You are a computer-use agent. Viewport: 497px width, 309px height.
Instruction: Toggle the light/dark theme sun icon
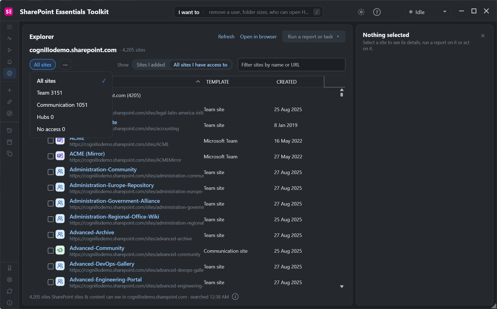(361, 12)
